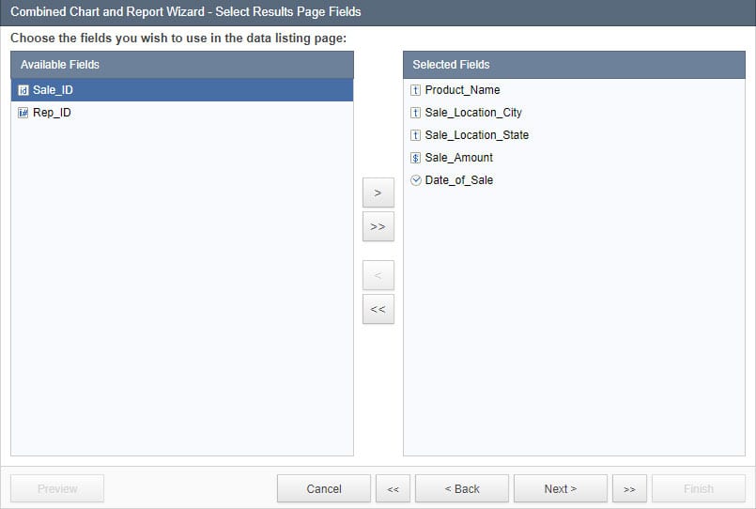Viewport: 756px width, 509px height.
Task: Click the number icon beside Rep_ID
Action: (x=23, y=113)
